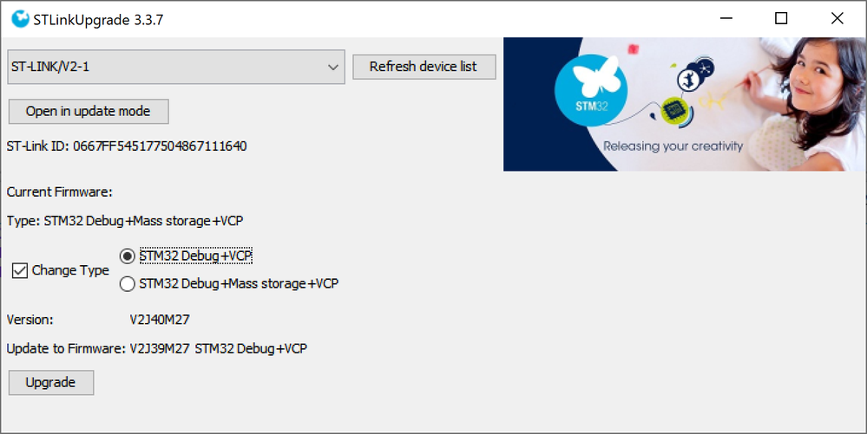The height and width of the screenshot is (434, 867).
Task: Click the ST-Link ID value text
Action: click(x=160, y=146)
